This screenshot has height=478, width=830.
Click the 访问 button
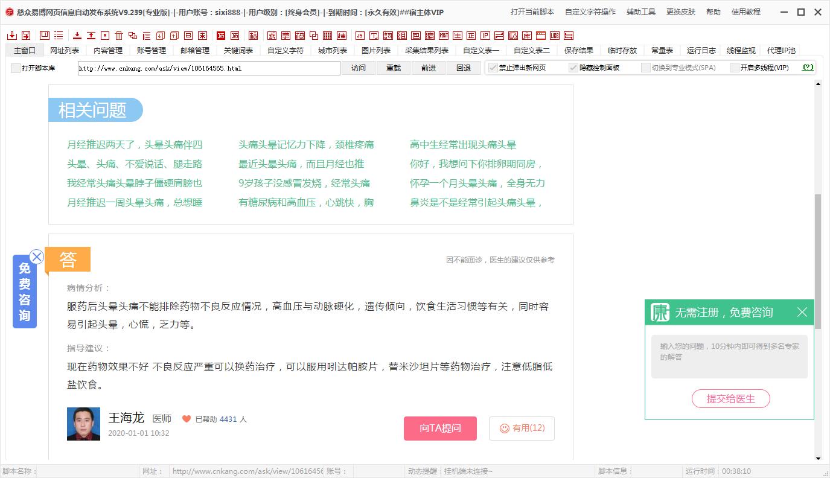coord(359,68)
